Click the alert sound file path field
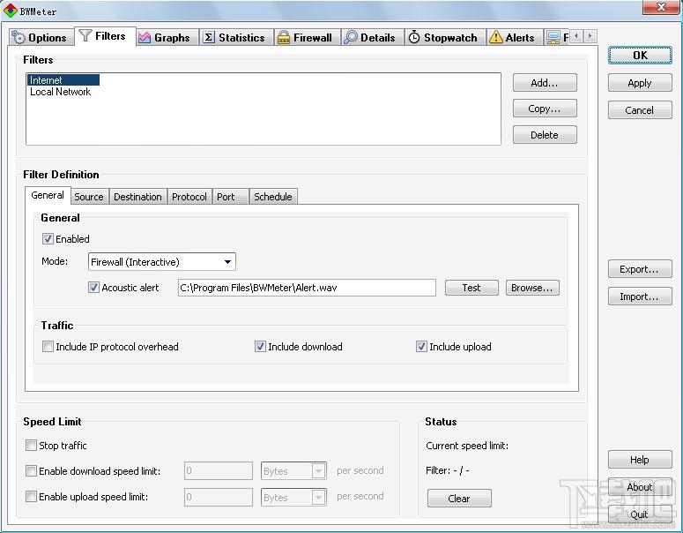 [307, 288]
